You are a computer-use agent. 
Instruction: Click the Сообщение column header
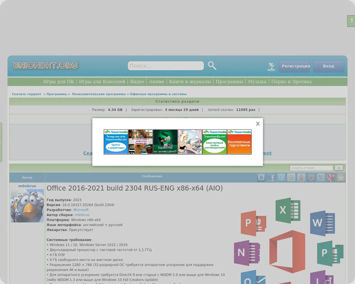pyautogui.click(x=152, y=176)
